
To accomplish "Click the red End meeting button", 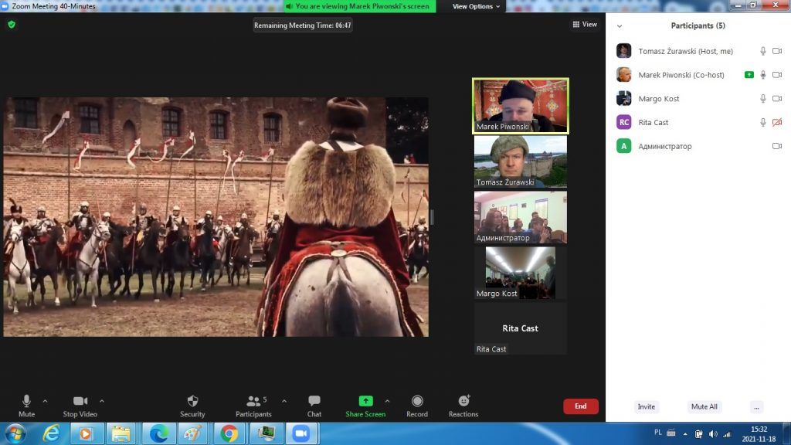I will (x=580, y=406).
